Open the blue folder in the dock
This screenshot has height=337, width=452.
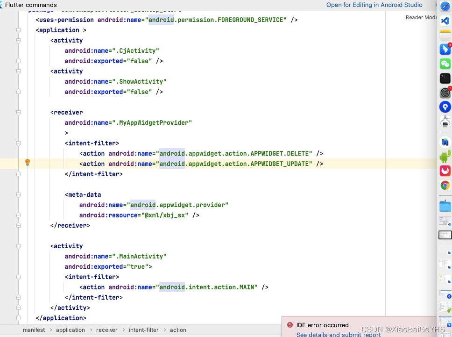pos(445,206)
